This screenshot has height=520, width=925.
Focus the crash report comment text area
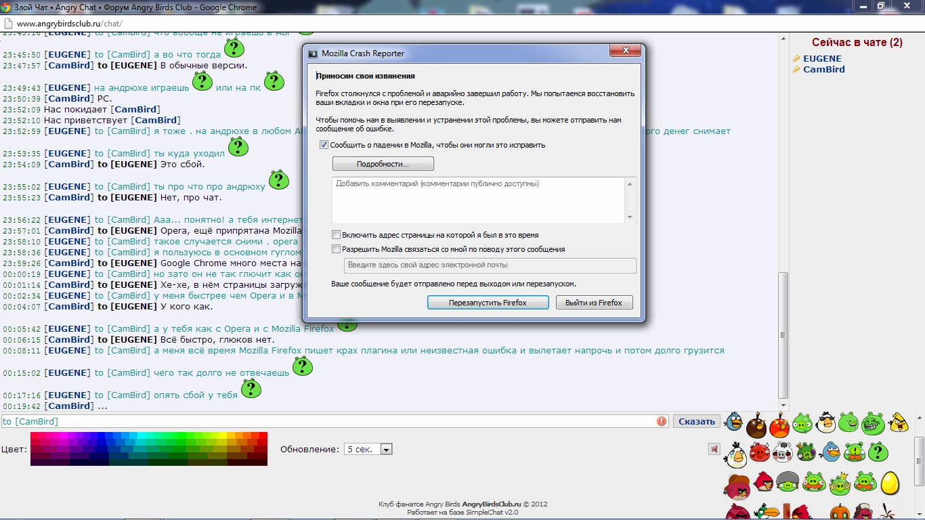point(478,200)
